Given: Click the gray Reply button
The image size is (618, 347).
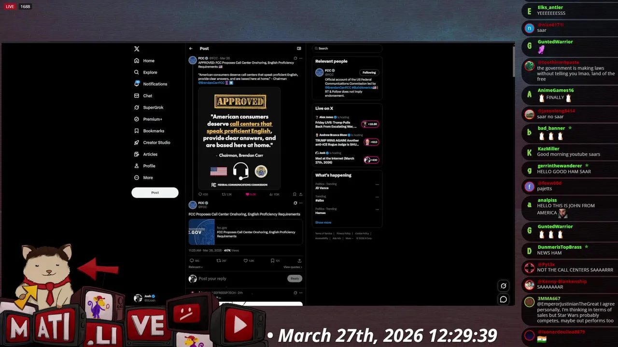Looking at the screenshot, I should [295, 279].
